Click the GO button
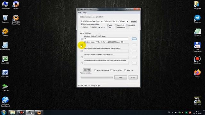205x115 pixels. coord(120,77)
